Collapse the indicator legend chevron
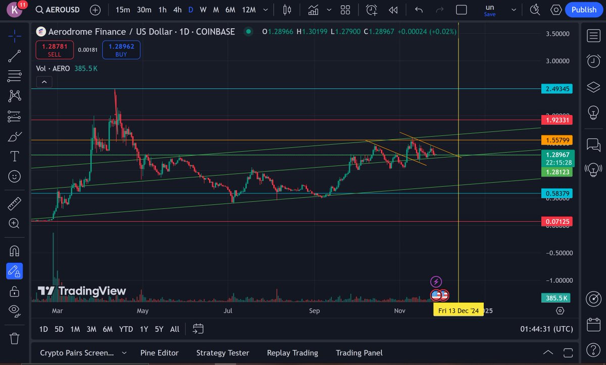The height and width of the screenshot is (365, 606). pos(44,82)
